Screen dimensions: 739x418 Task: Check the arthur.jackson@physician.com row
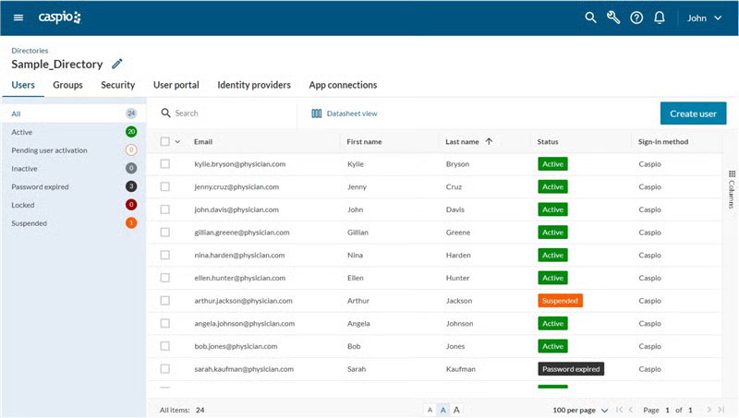[x=164, y=300]
